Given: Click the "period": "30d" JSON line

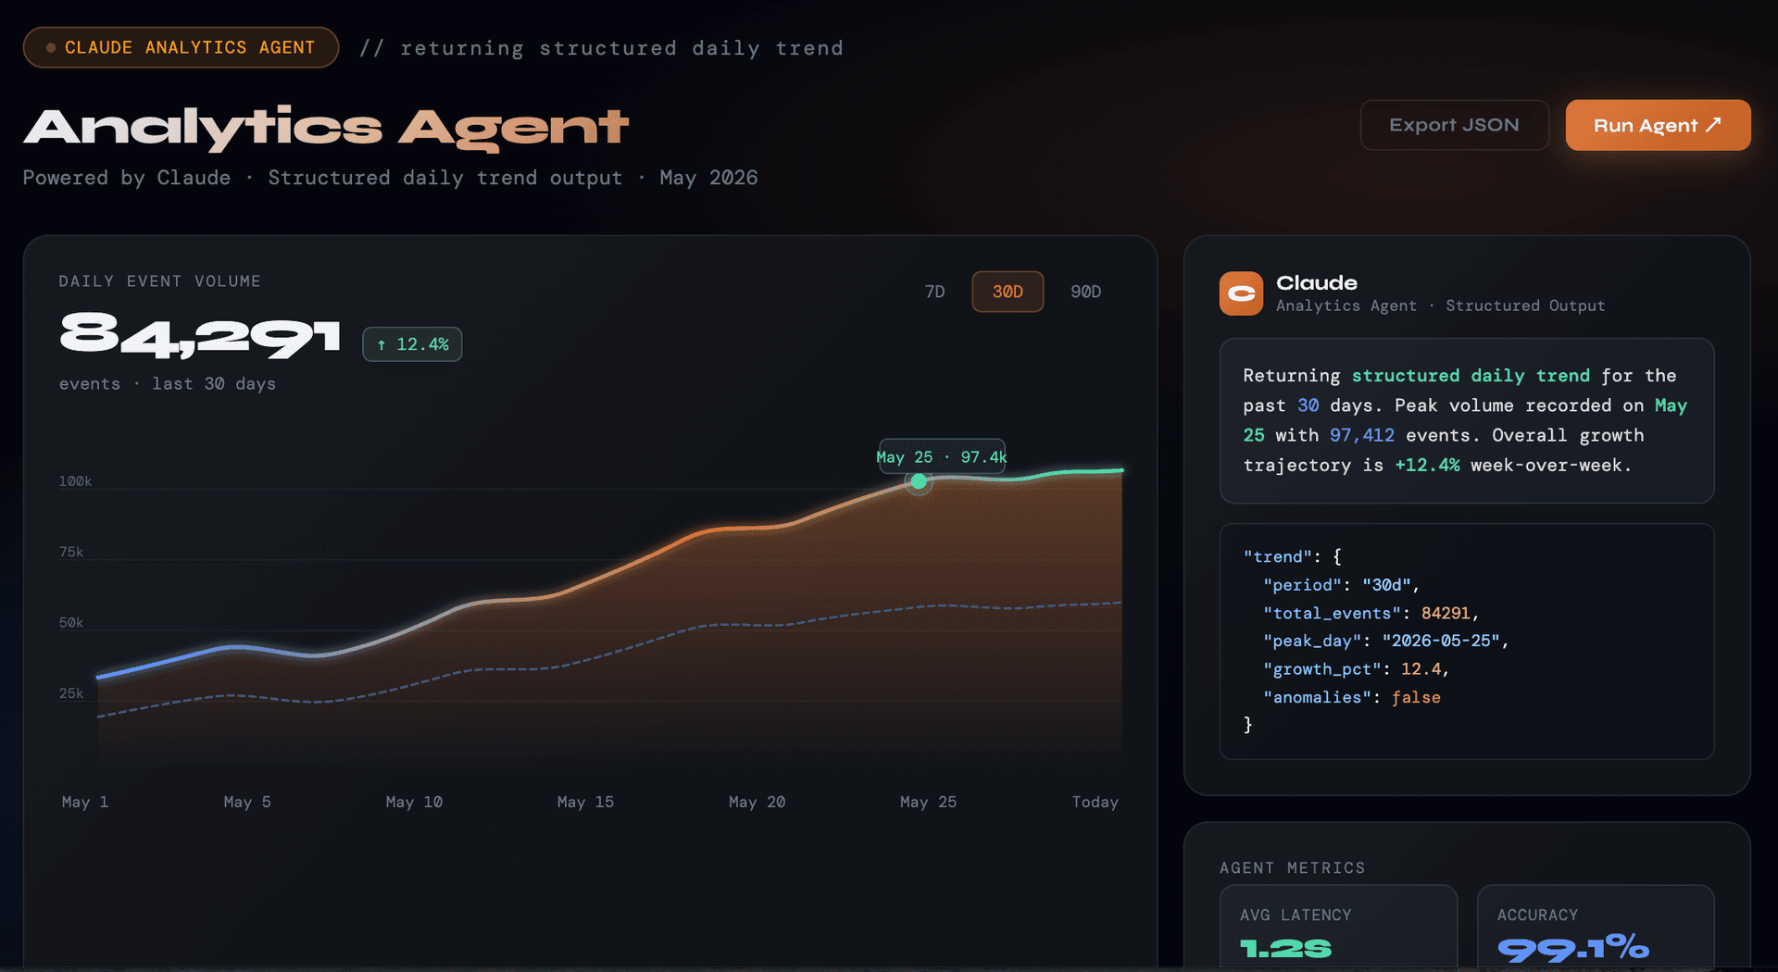Looking at the screenshot, I should (1341, 585).
